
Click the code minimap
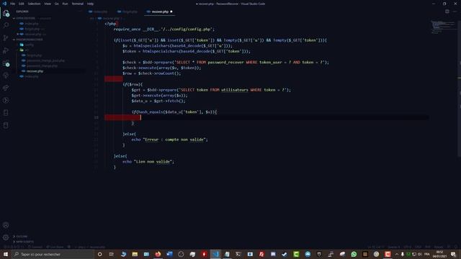[x=444, y=27]
